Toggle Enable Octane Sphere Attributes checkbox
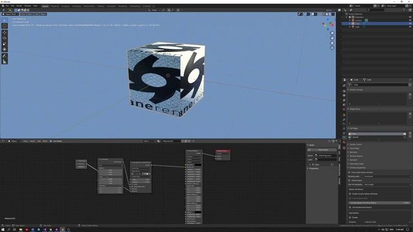Viewport: 413px width, 232px height. pos(350,194)
